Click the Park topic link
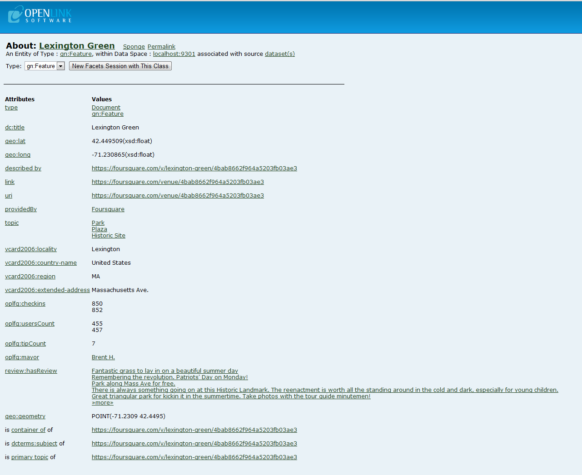 pyautogui.click(x=98, y=223)
